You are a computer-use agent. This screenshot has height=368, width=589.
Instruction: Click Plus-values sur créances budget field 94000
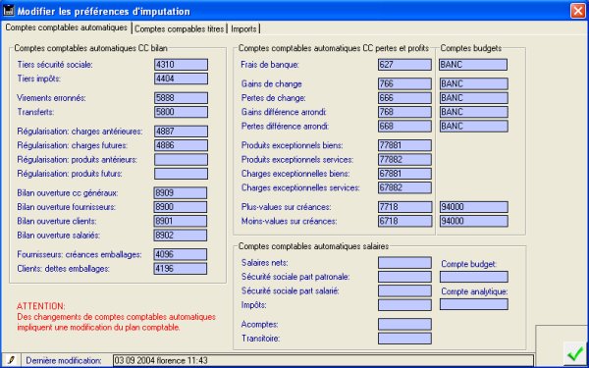(474, 207)
